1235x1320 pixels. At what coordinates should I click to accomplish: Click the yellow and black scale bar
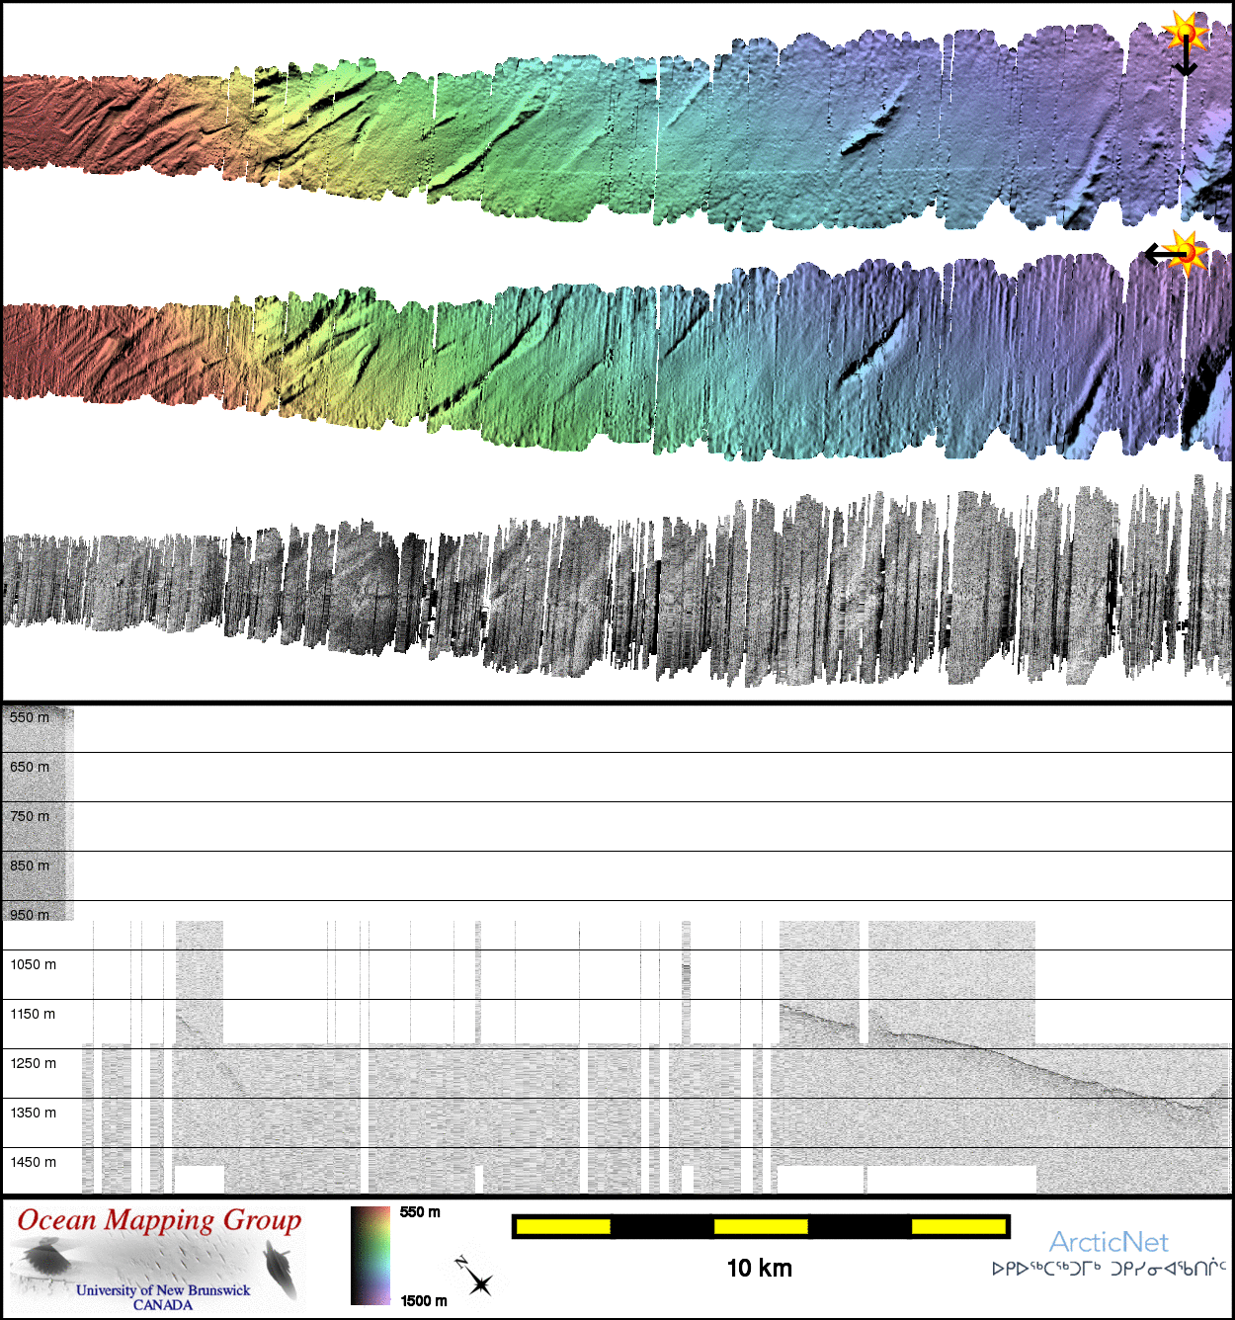(x=761, y=1226)
